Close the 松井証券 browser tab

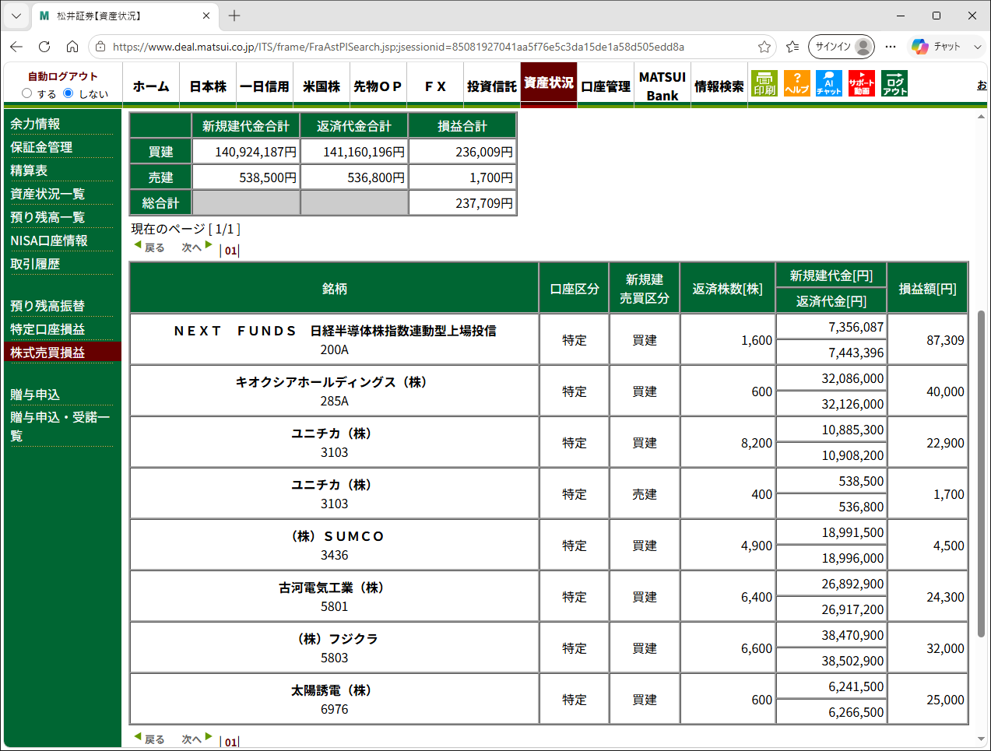[x=206, y=16]
